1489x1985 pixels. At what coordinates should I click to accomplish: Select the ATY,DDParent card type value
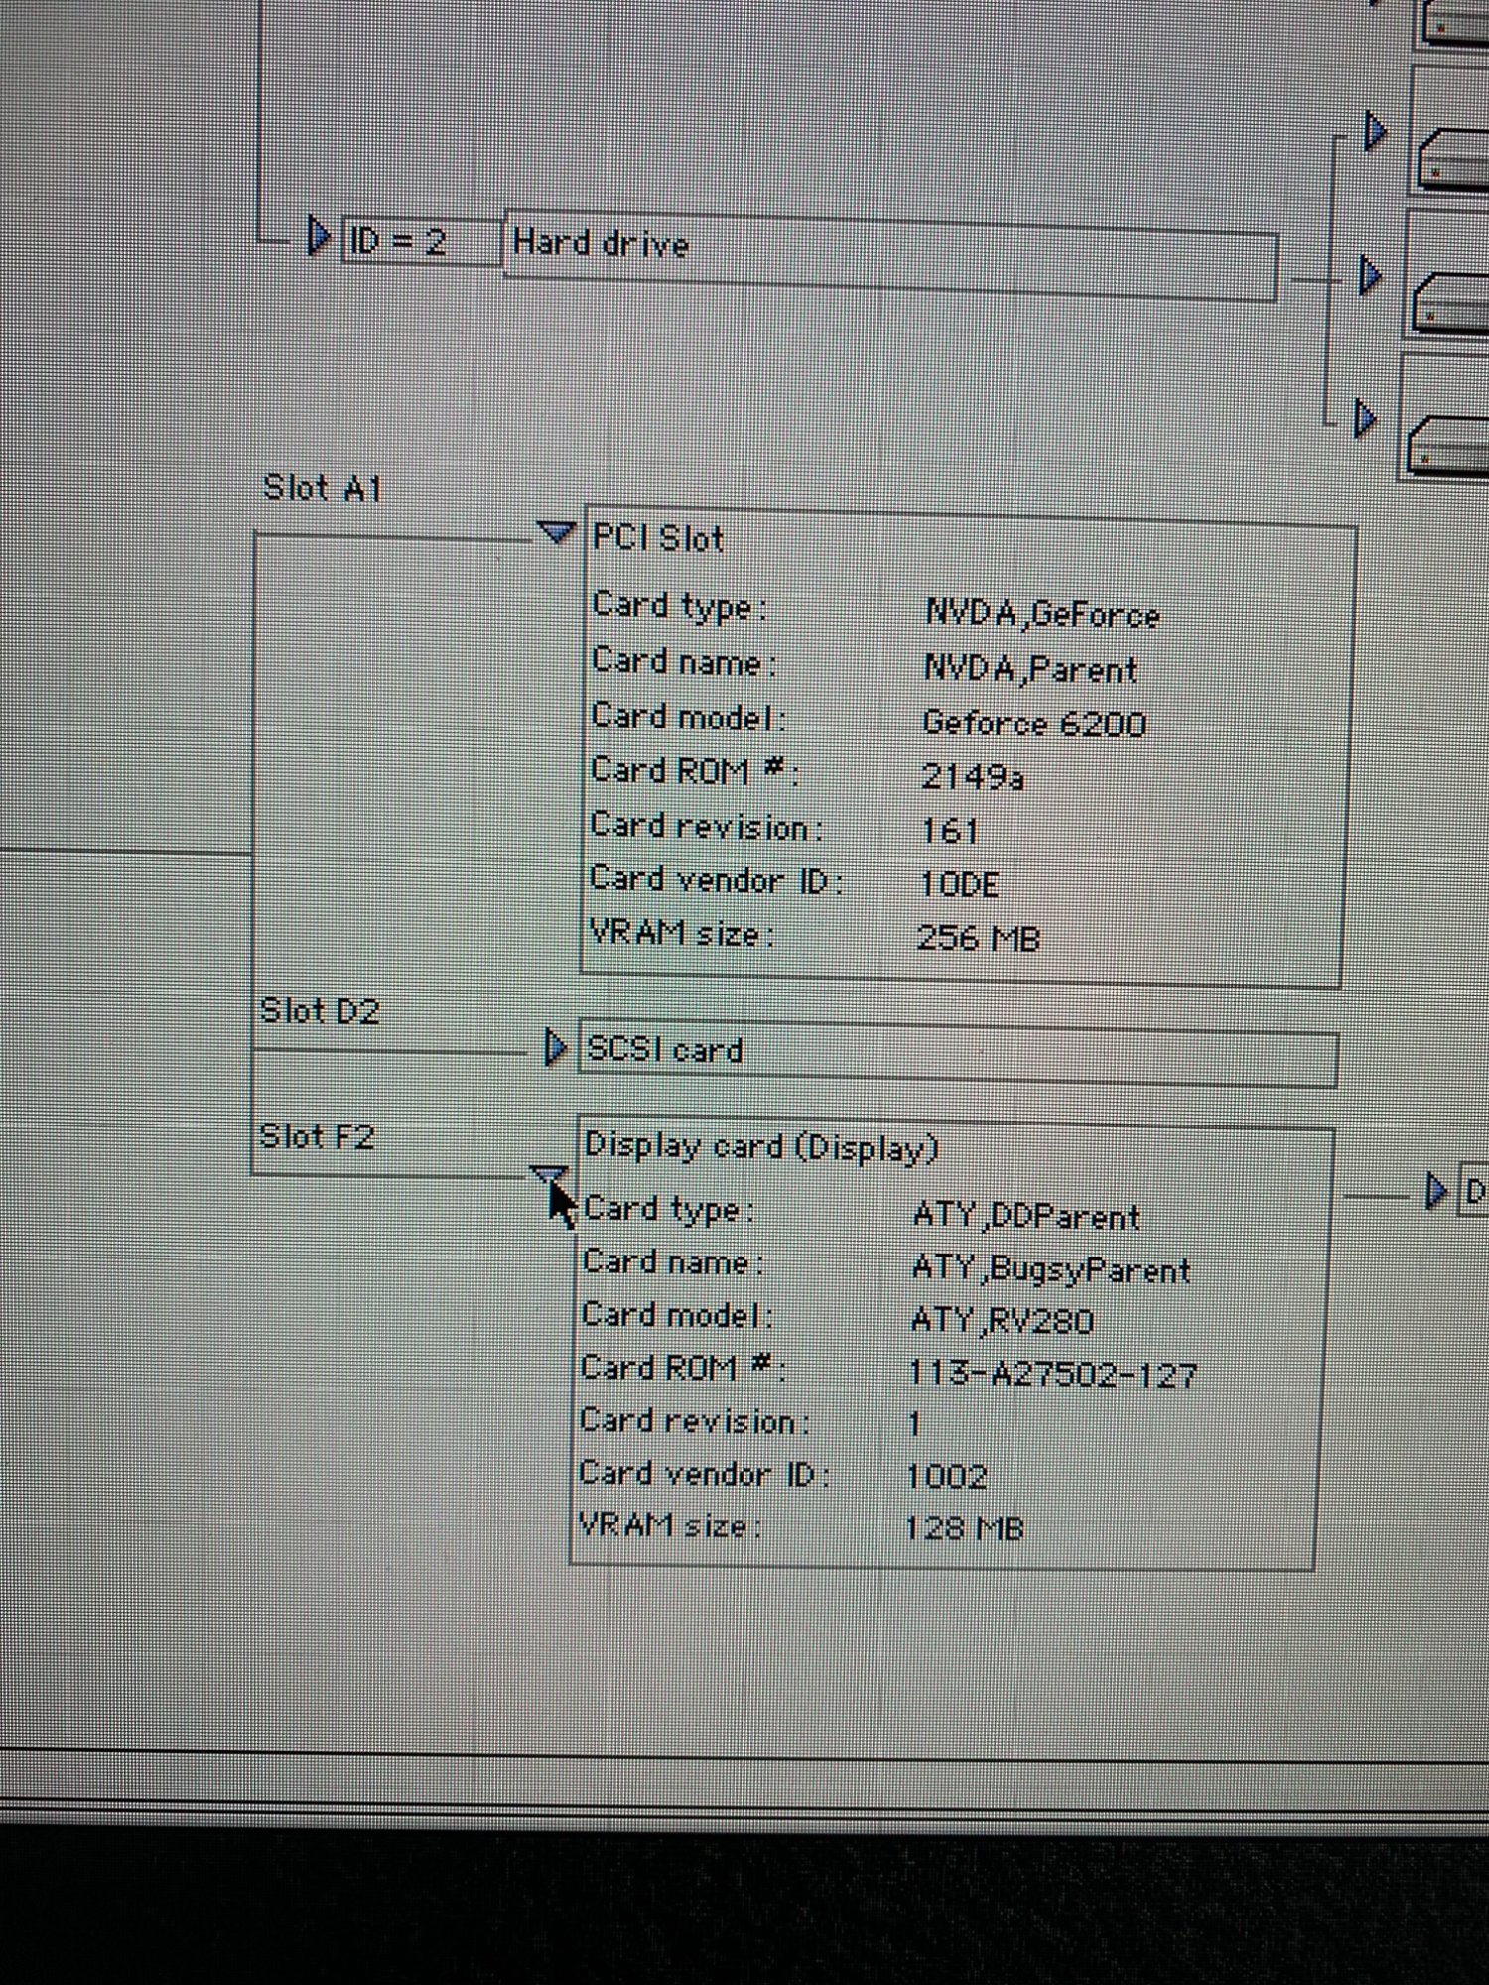click(x=1025, y=1217)
